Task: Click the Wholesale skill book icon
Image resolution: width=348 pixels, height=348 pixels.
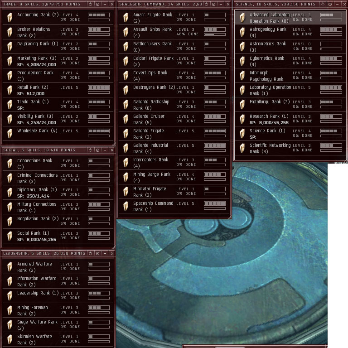Action: click(x=10, y=133)
